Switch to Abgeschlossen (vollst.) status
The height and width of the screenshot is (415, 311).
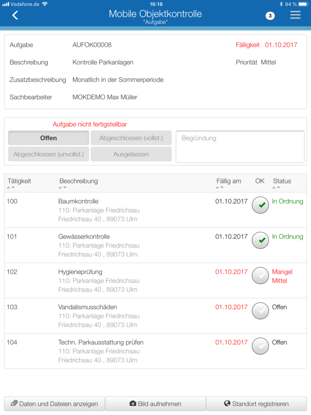pyautogui.click(x=131, y=138)
